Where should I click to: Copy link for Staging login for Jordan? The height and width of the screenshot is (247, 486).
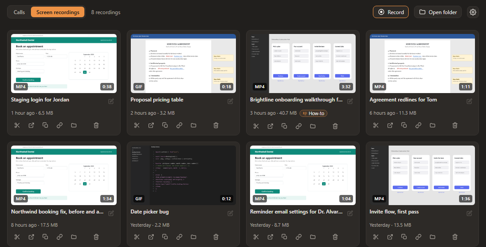click(60, 125)
